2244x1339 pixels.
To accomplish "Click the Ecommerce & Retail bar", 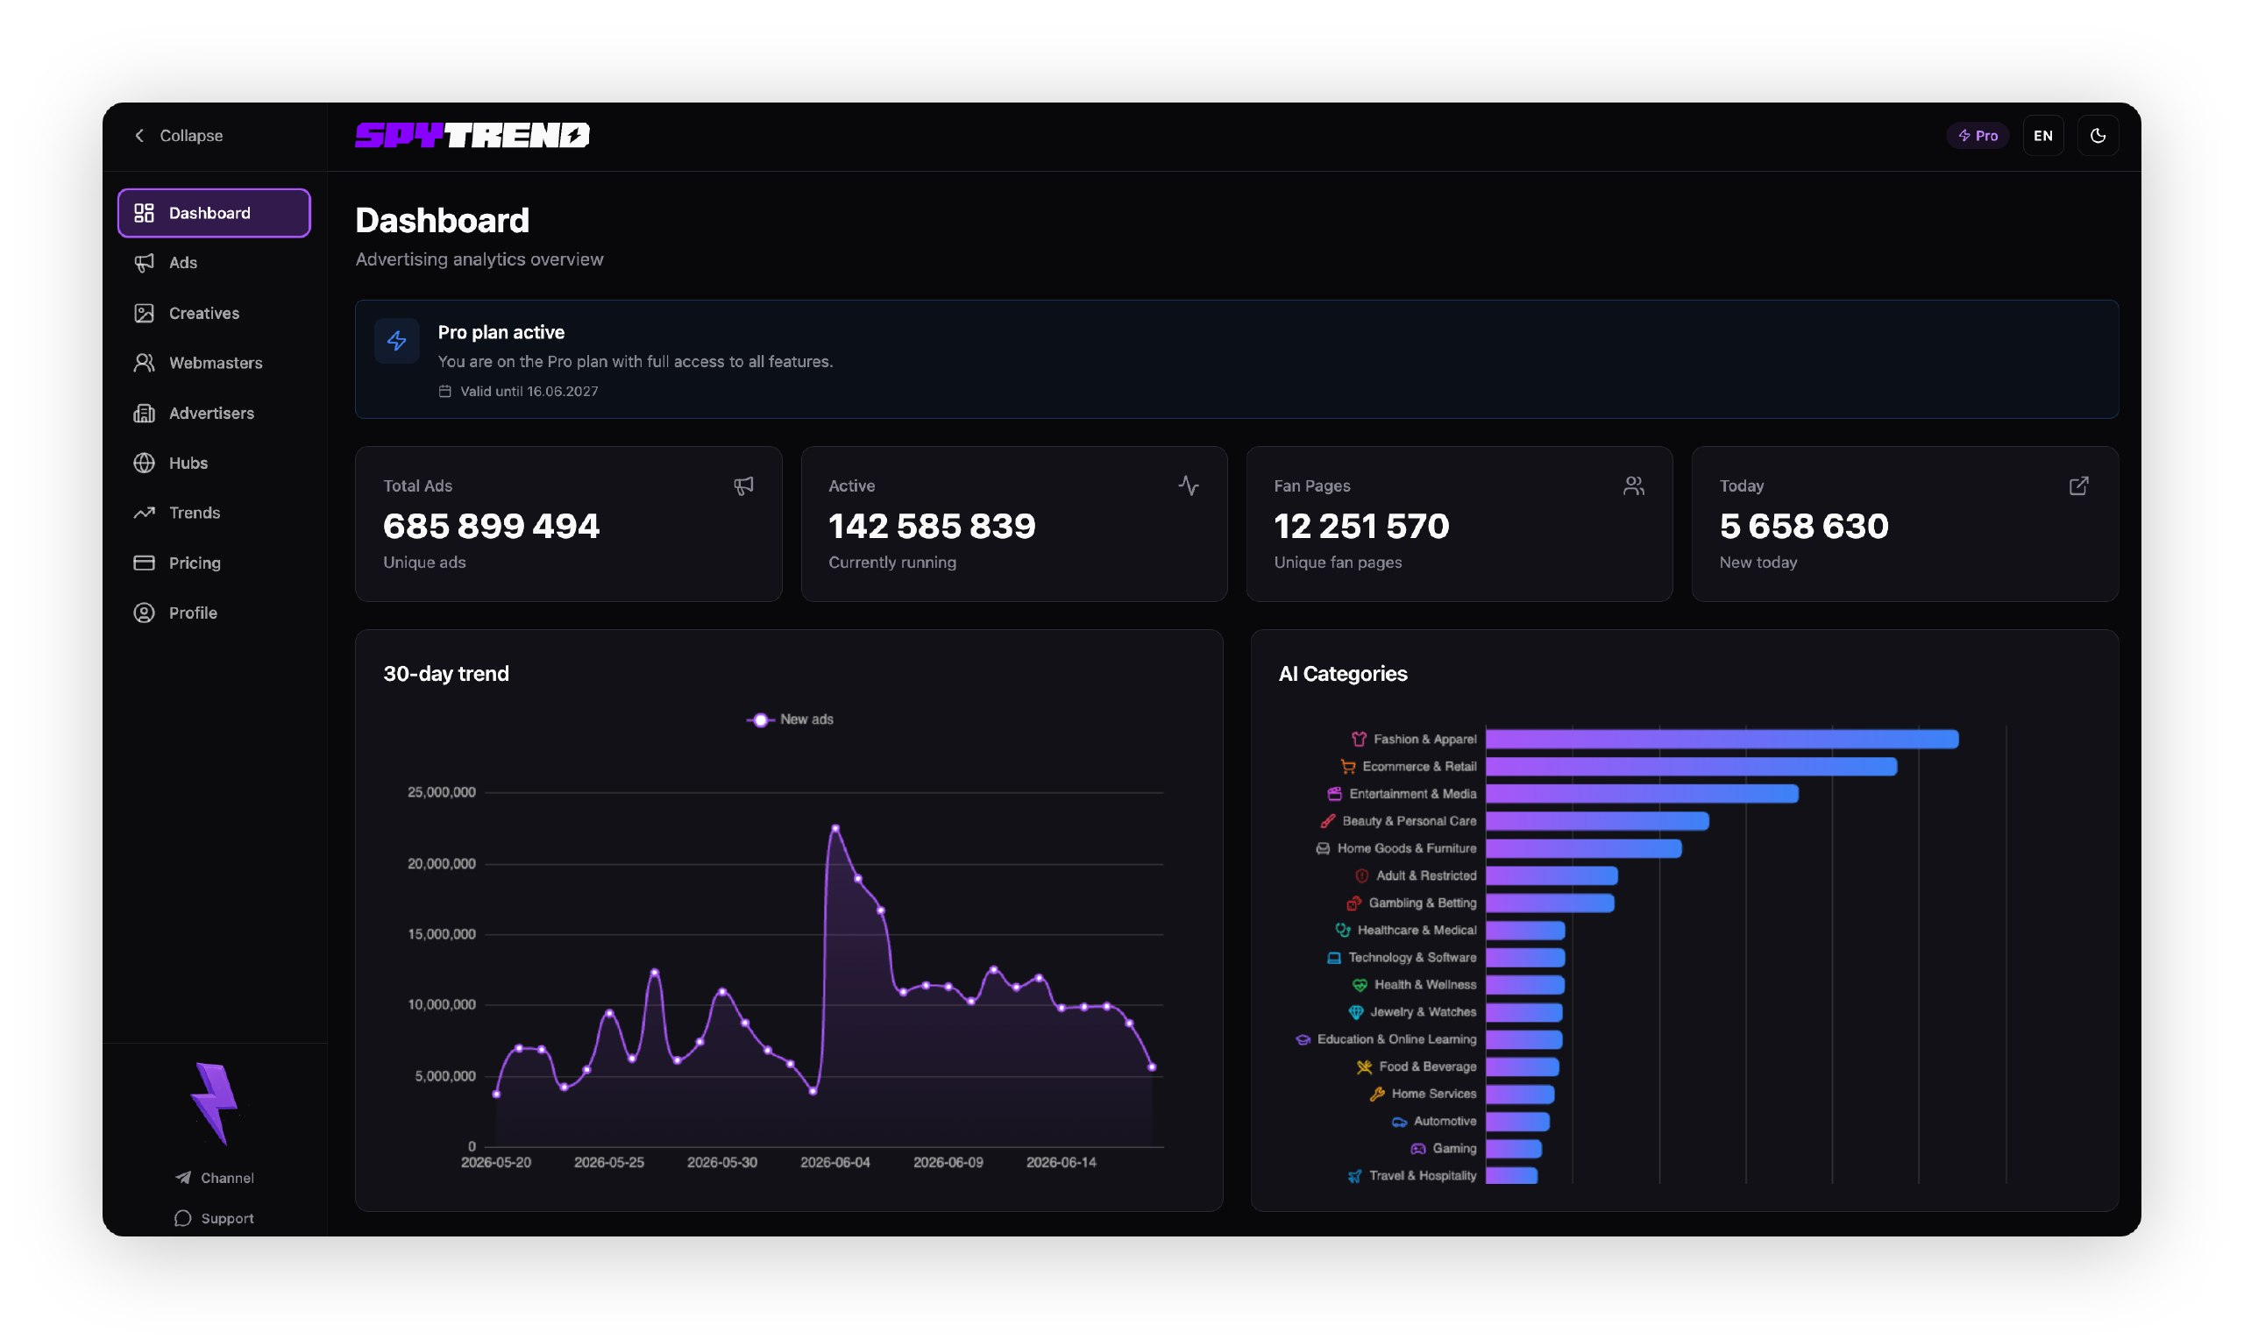I will click(1691, 767).
